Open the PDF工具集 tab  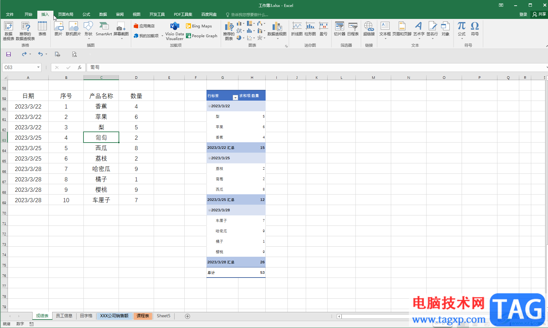tap(183, 15)
